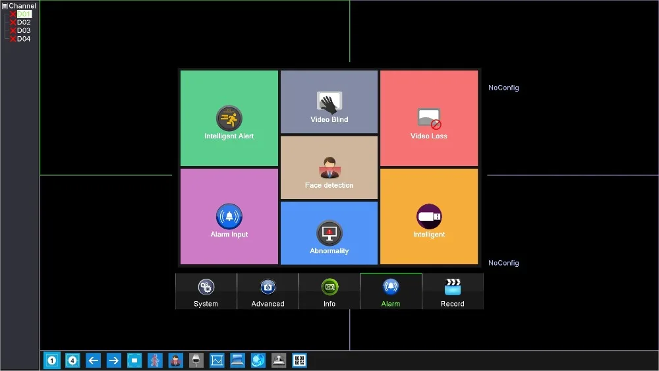
Task: Click the QR code icon in toolbar
Action: click(299, 360)
